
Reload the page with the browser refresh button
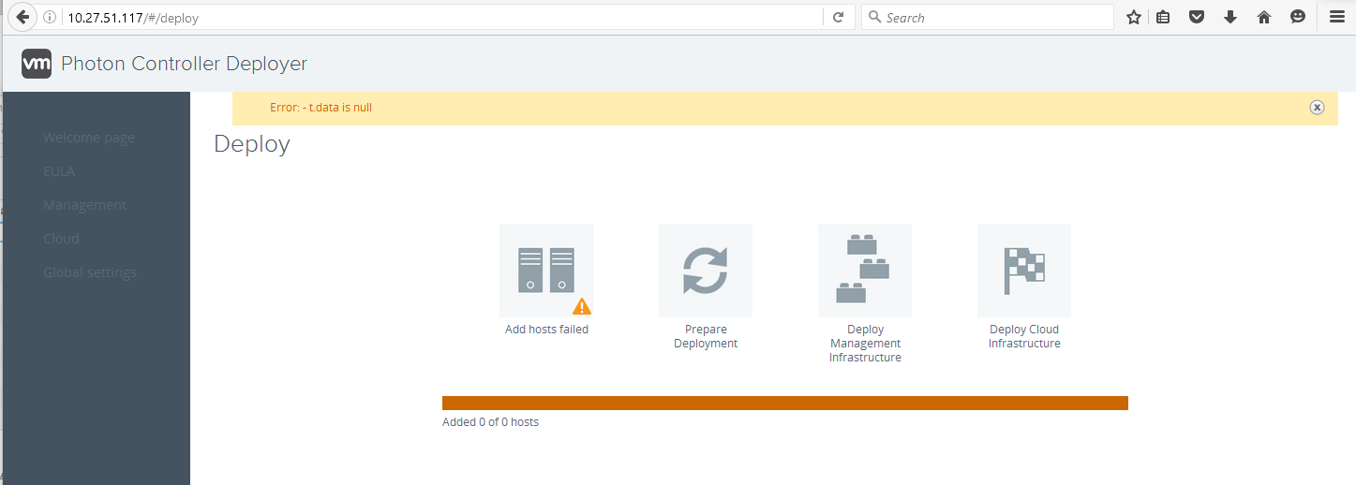(839, 17)
